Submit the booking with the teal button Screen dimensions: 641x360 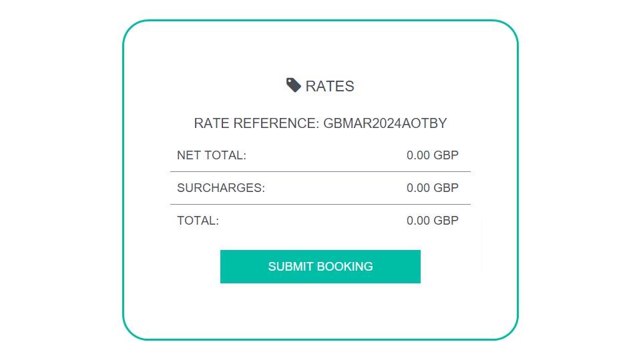tap(320, 267)
